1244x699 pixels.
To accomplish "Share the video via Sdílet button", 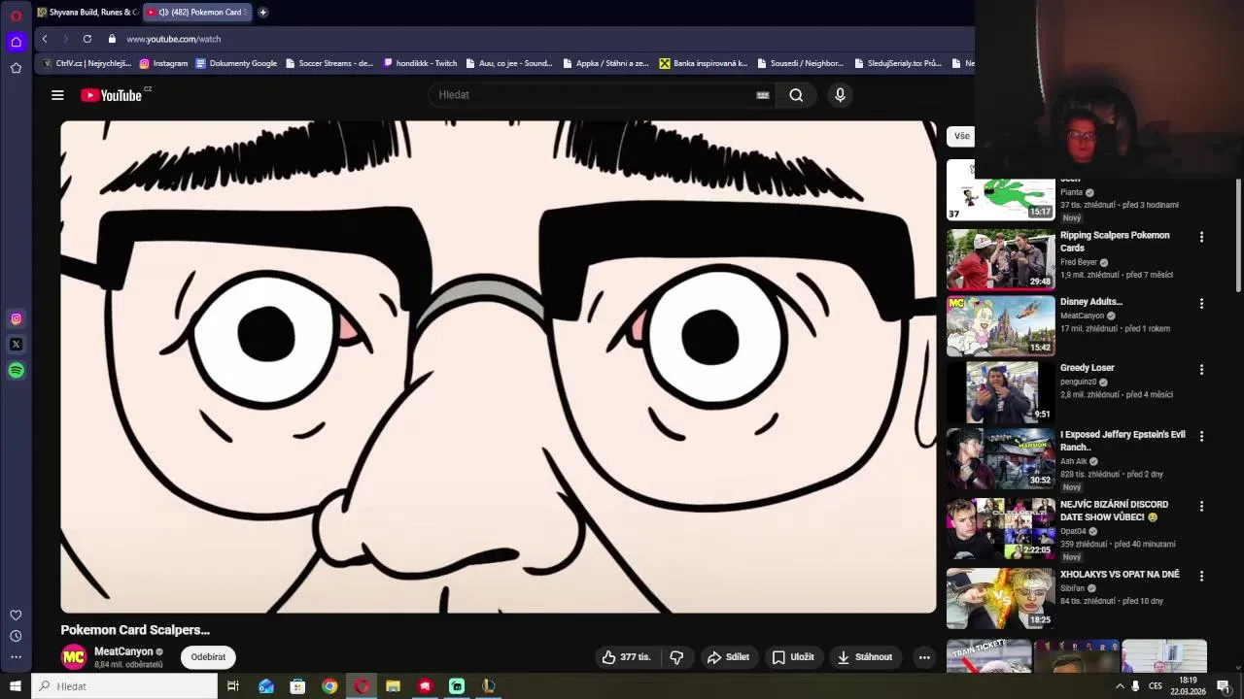I will tap(728, 657).
